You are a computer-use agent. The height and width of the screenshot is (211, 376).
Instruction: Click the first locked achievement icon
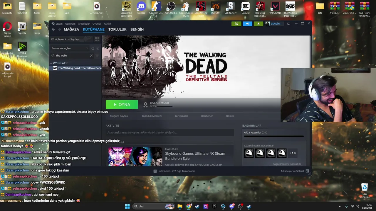coord(249,153)
